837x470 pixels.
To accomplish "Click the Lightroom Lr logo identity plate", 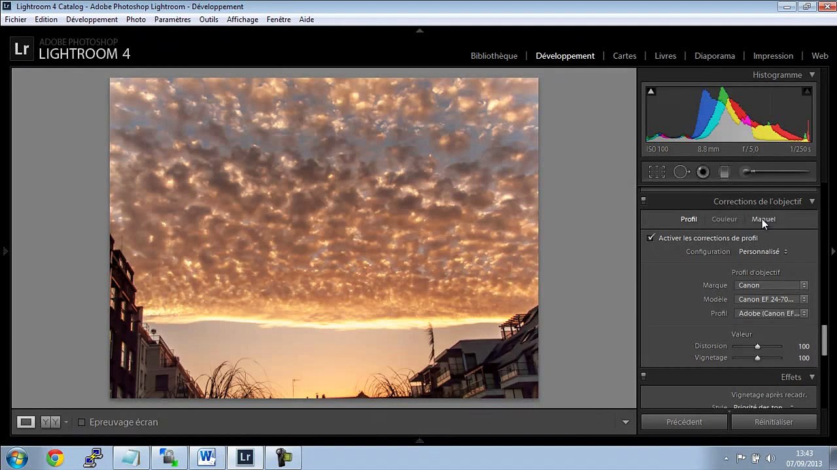I will (x=22, y=49).
